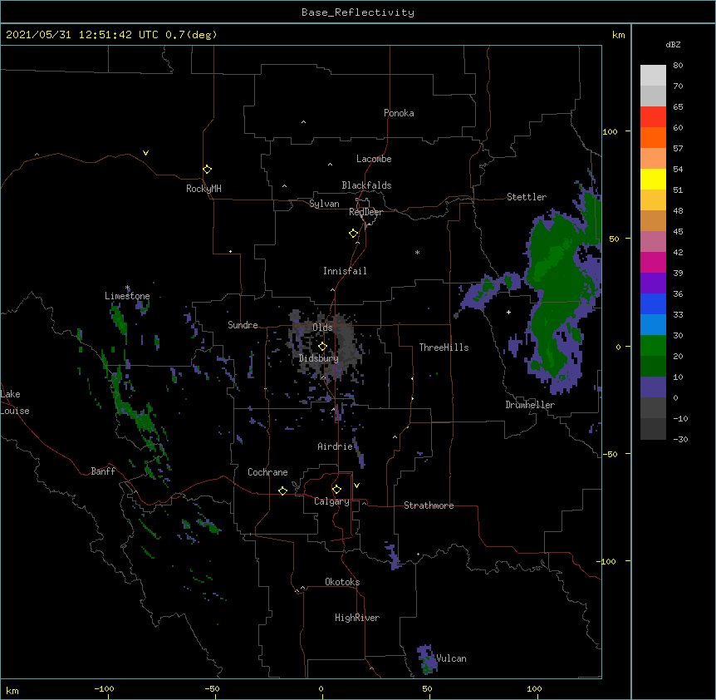This screenshot has width=716, height=700.
Task: Click the dBZ legend heading
Action: [673, 45]
